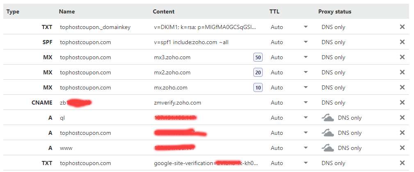Remove the mx.zoho.com priority 10 record

coord(402,87)
